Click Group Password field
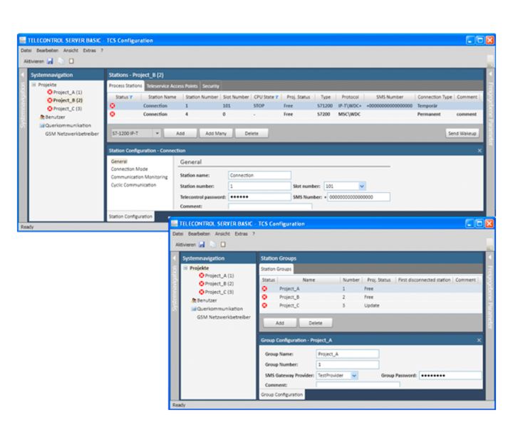This screenshot has height=427, width=513. tap(450, 375)
